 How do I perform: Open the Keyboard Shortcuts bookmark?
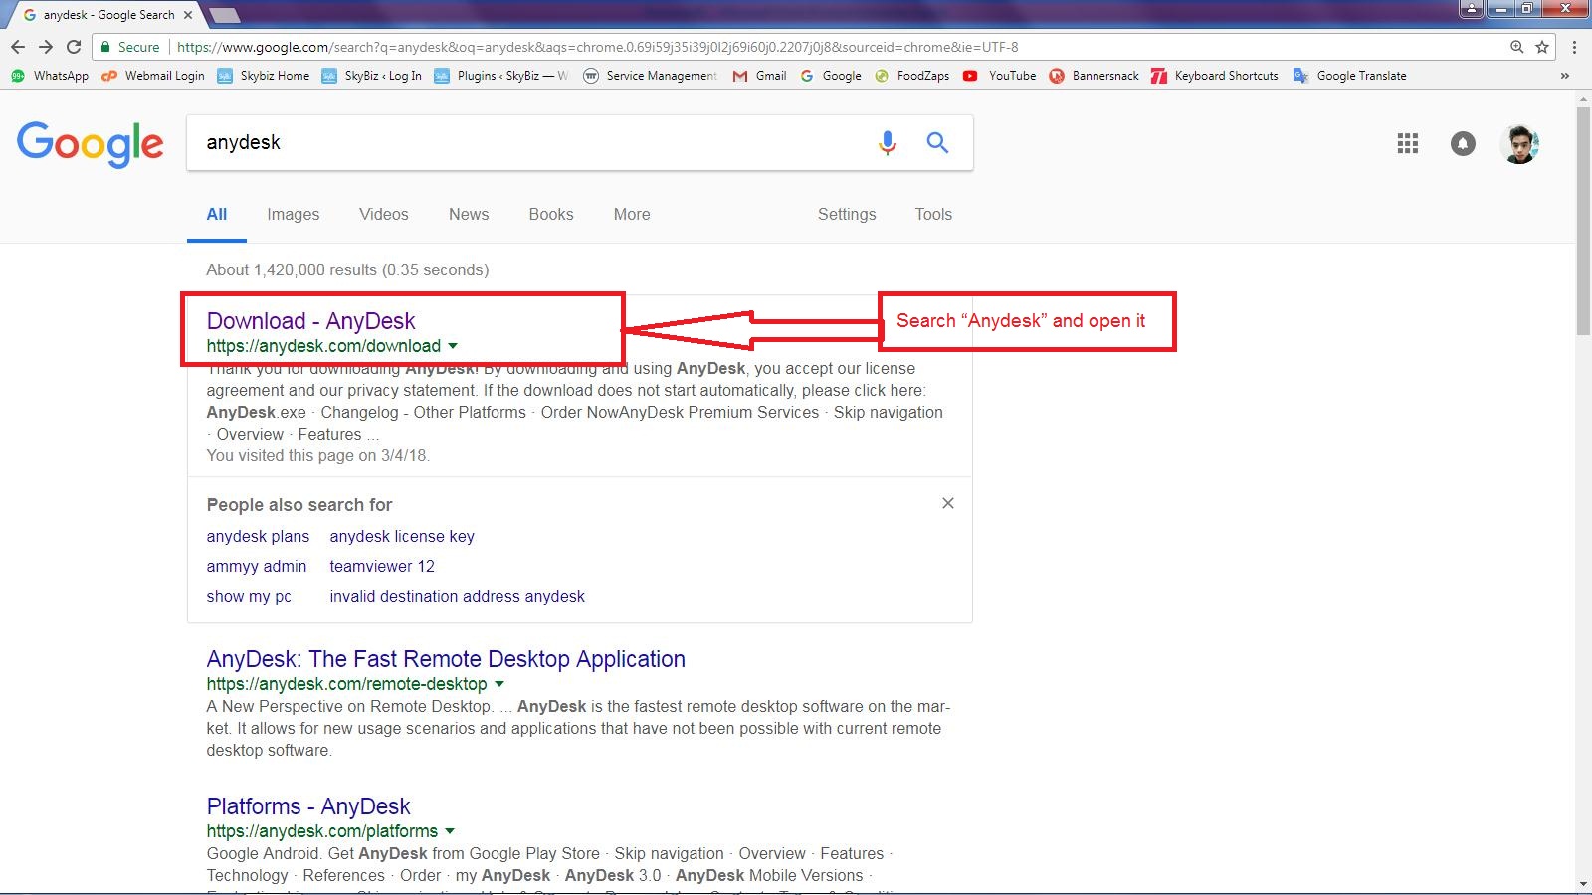(x=1215, y=76)
